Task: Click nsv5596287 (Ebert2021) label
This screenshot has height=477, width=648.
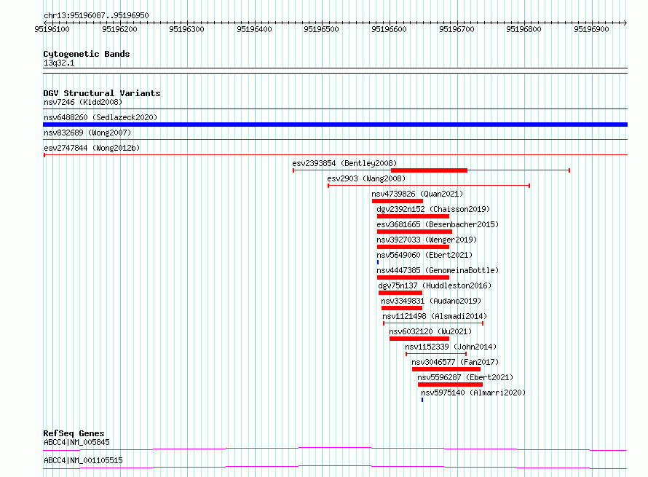Action: (x=465, y=377)
